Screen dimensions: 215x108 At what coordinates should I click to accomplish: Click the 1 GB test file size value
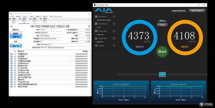98,27
